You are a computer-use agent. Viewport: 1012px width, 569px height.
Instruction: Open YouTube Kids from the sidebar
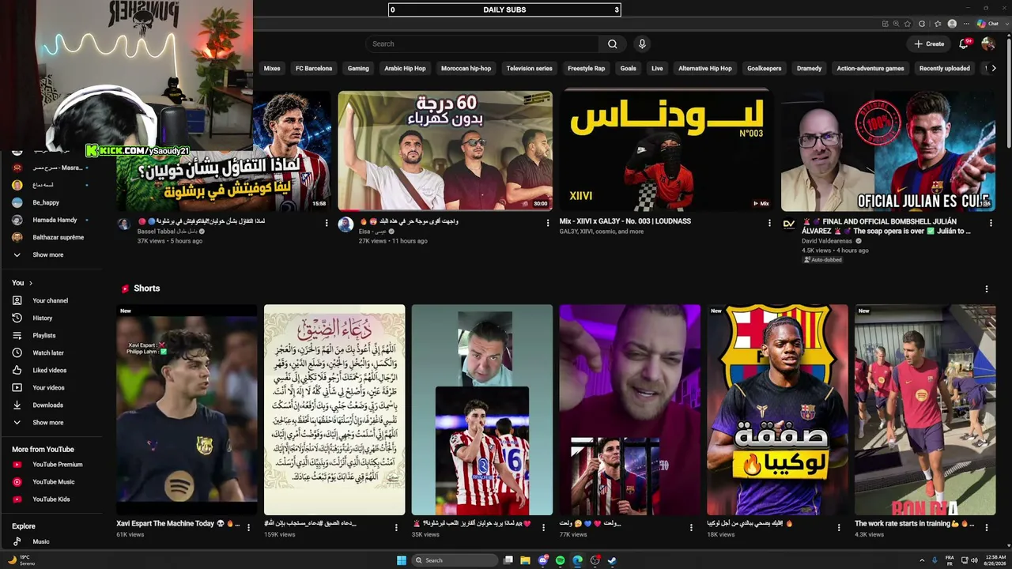[x=51, y=499]
